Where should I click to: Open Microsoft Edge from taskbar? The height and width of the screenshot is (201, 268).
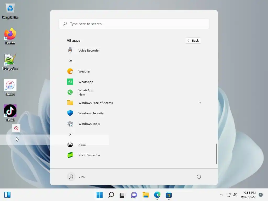(x=157, y=195)
